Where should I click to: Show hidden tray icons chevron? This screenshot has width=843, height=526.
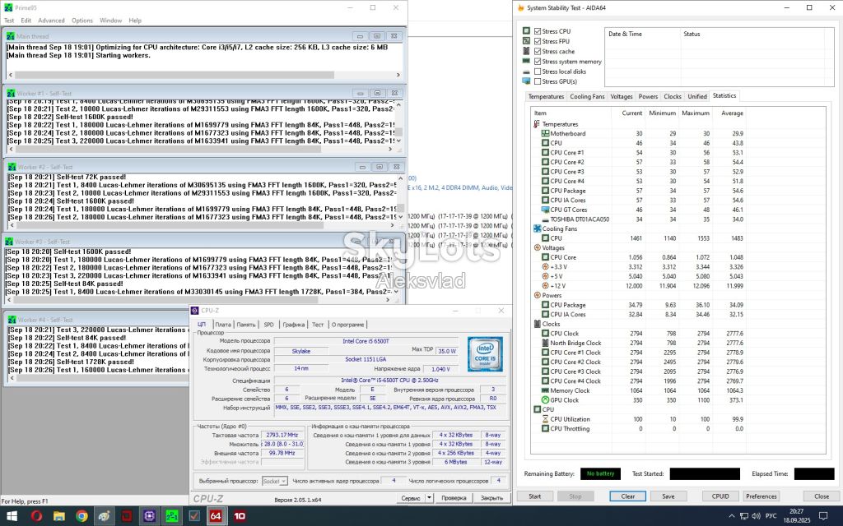[x=731, y=516]
